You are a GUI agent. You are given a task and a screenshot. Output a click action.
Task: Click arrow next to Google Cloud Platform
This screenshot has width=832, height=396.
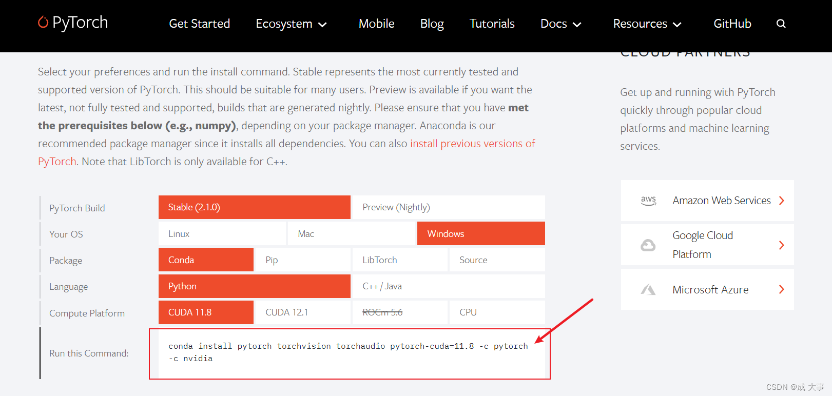781,245
